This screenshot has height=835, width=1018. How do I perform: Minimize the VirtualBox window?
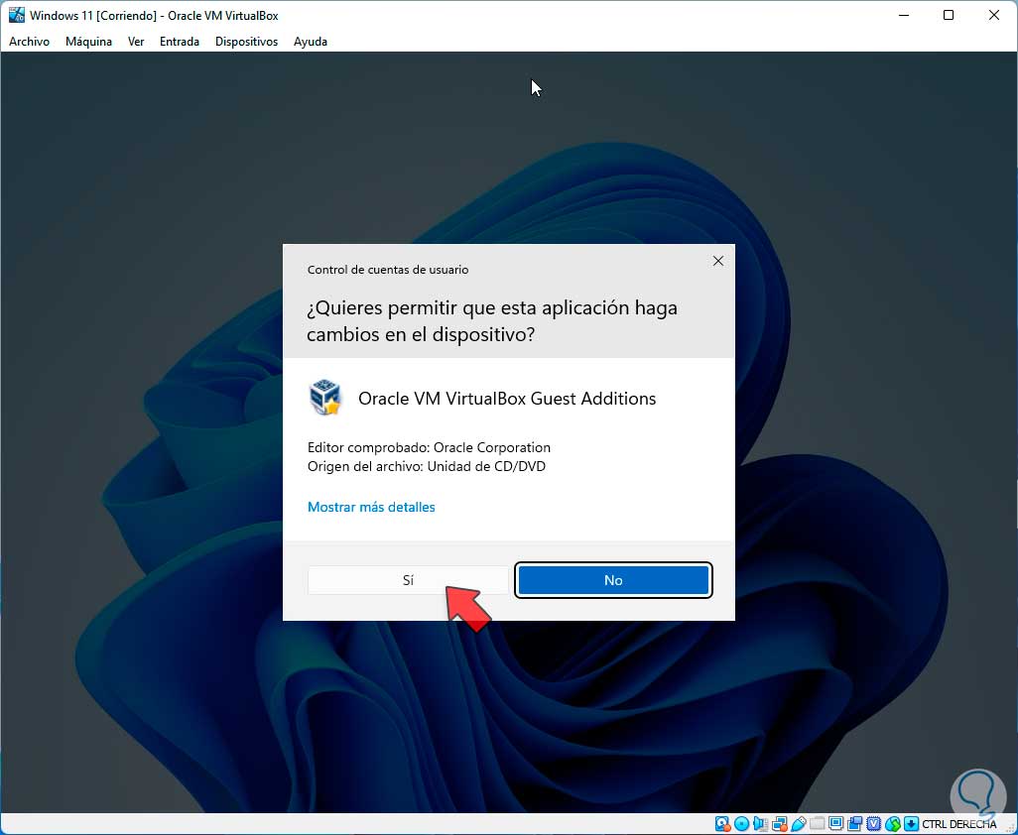coord(903,15)
